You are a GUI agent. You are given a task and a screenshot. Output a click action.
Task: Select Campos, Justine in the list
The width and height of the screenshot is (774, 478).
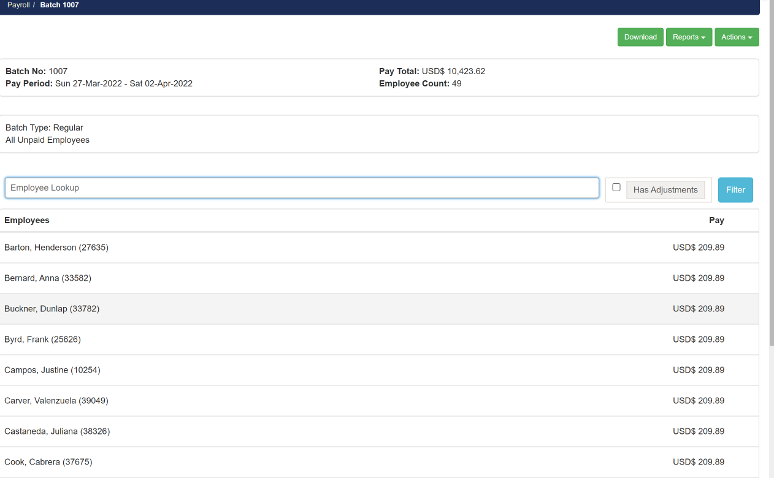pyautogui.click(x=52, y=370)
